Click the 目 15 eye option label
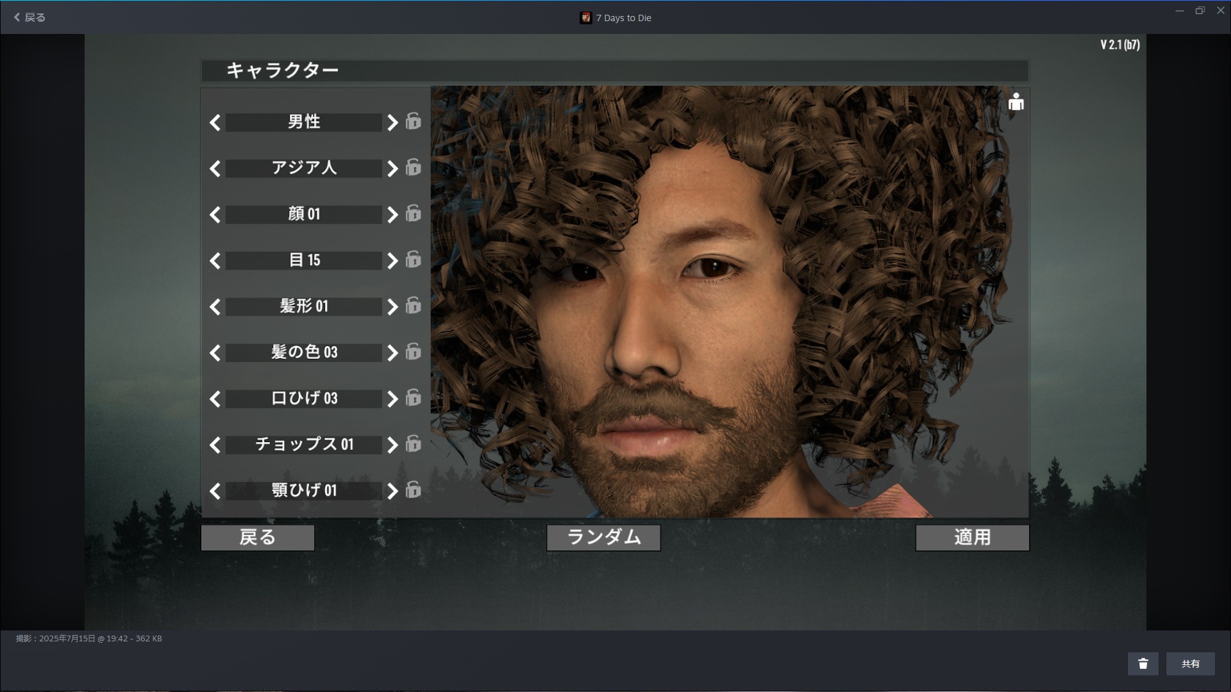 click(304, 261)
